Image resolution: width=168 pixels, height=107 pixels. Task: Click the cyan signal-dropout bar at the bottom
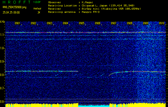click(94, 106)
